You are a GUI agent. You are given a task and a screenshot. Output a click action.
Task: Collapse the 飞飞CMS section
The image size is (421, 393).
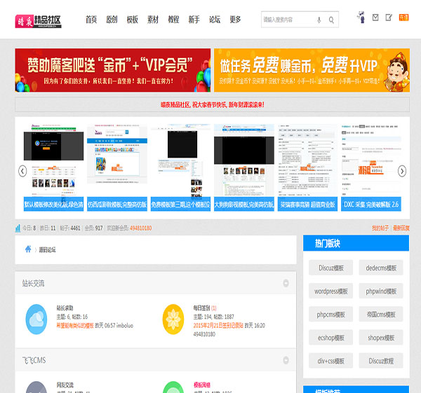(x=286, y=360)
